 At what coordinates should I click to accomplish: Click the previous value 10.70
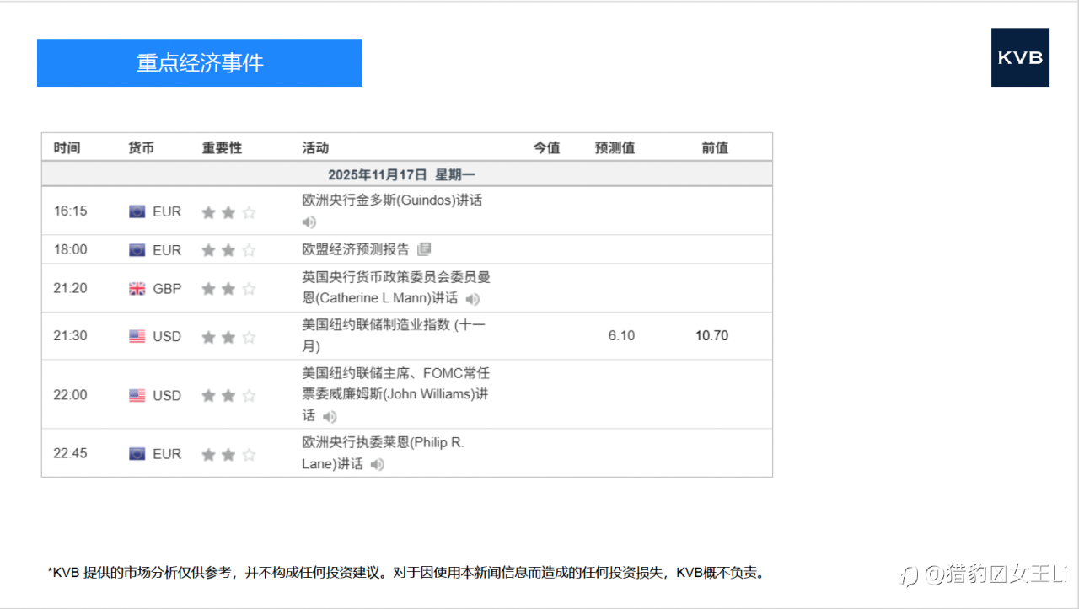click(711, 336)
